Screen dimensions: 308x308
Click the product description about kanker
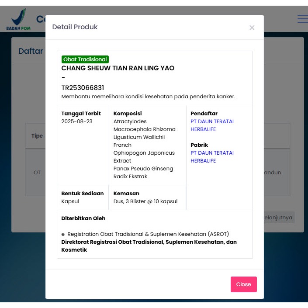pyautogui.click(x=148, y=97)
